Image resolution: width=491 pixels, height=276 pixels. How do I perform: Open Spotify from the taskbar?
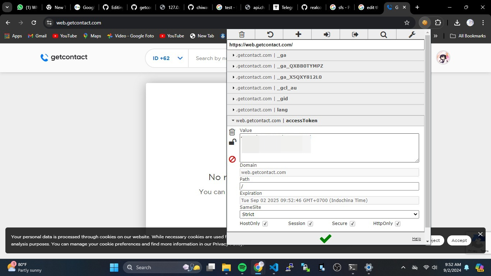click(242, 267)
